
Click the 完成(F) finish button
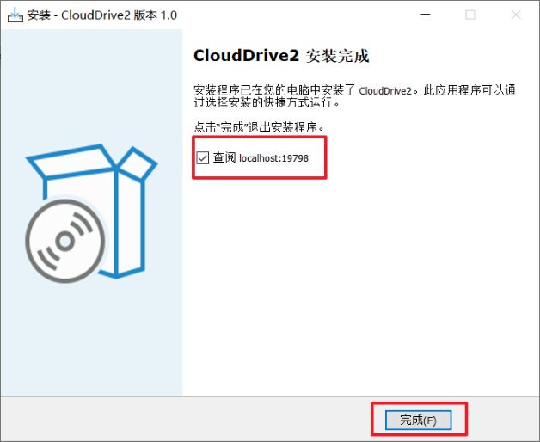pos(418,420)
